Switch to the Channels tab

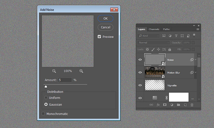click(154, 29)
